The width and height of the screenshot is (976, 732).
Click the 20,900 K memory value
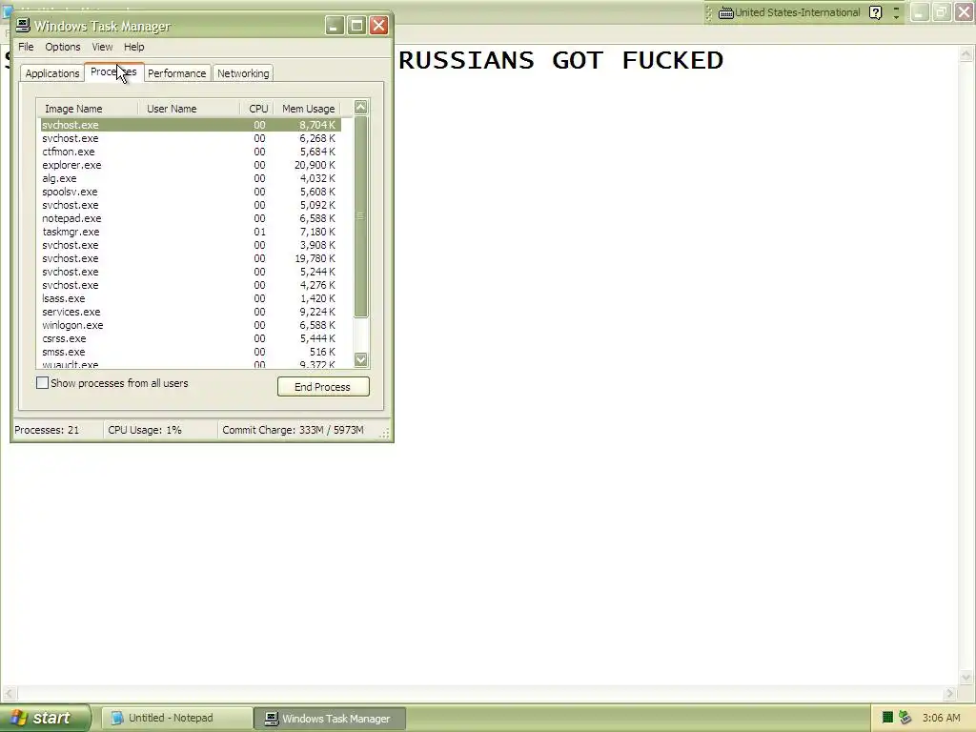click(x=315, y=165)
